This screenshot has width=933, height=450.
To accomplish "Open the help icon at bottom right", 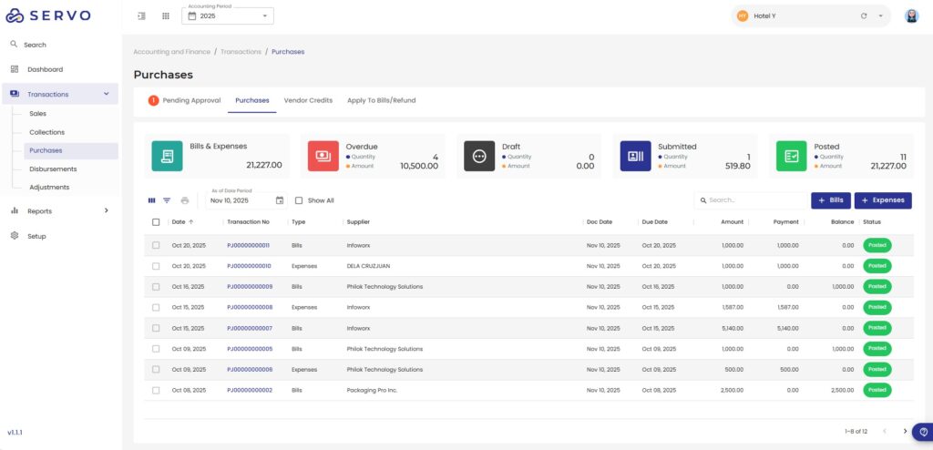I will (922, 432).
